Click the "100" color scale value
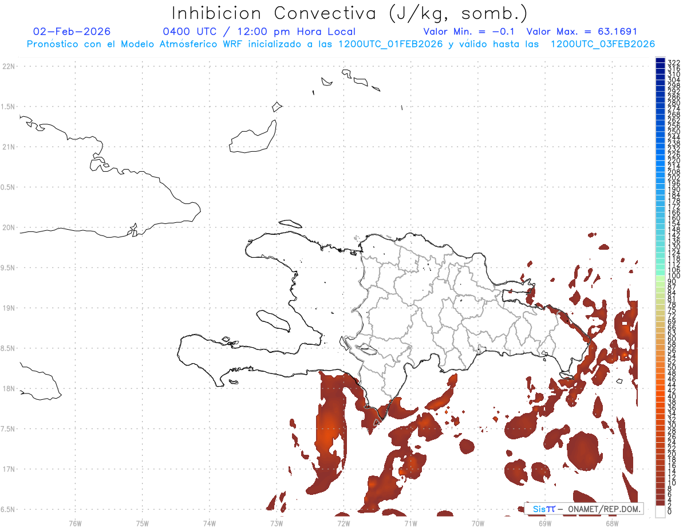This screenshot has height=531, width=687. [673, 276]
